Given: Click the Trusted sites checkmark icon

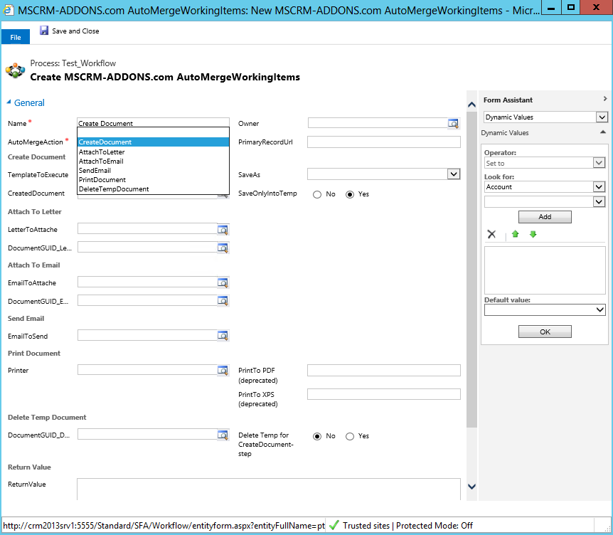Looking at the screenshot, I should tap(334, 525).
